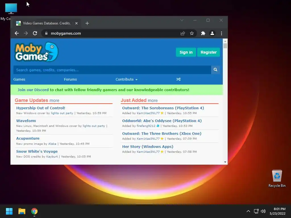
Task: Bookmark this page with the star icon
Action: click(192, 33)
